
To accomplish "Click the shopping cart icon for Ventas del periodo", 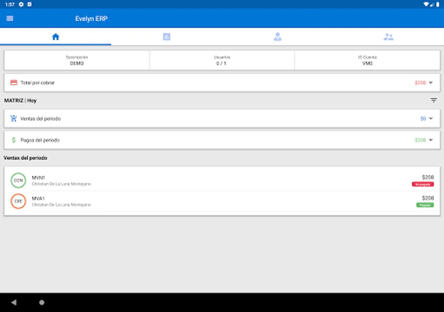I will (14, 119).
